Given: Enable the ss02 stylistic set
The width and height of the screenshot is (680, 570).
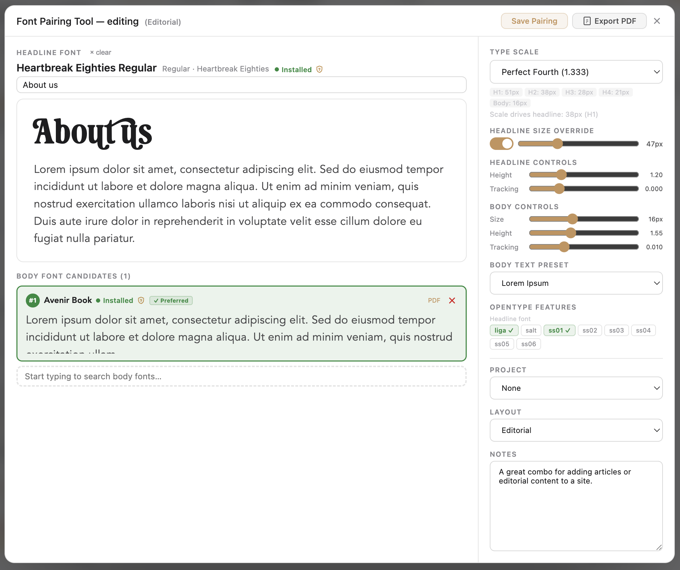Looking at the screenshot, I should [x=590, y=330].
